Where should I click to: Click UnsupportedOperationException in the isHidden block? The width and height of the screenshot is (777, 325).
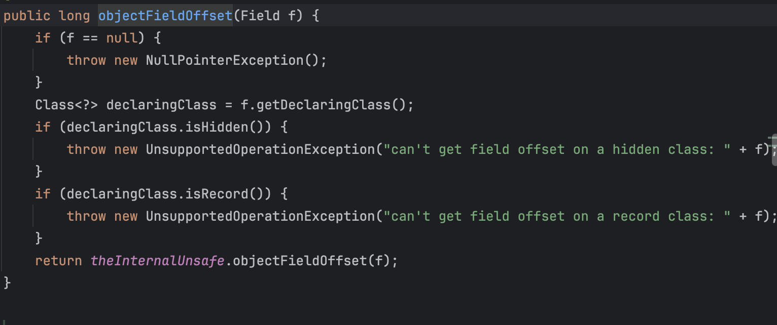260,149
